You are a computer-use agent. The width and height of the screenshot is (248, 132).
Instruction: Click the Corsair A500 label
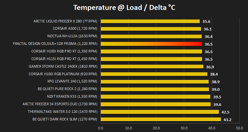click(75, 29)
